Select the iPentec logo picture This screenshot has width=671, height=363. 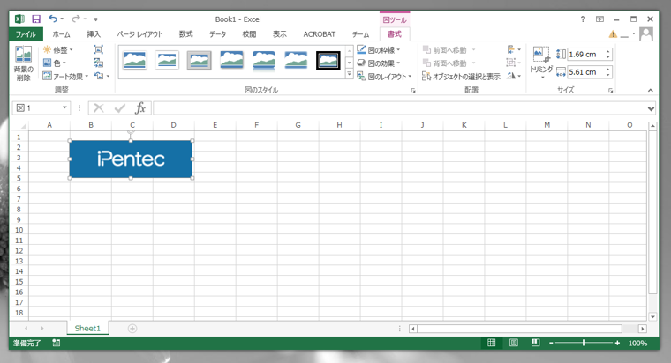pyautogui.click(x=131, y=159)
